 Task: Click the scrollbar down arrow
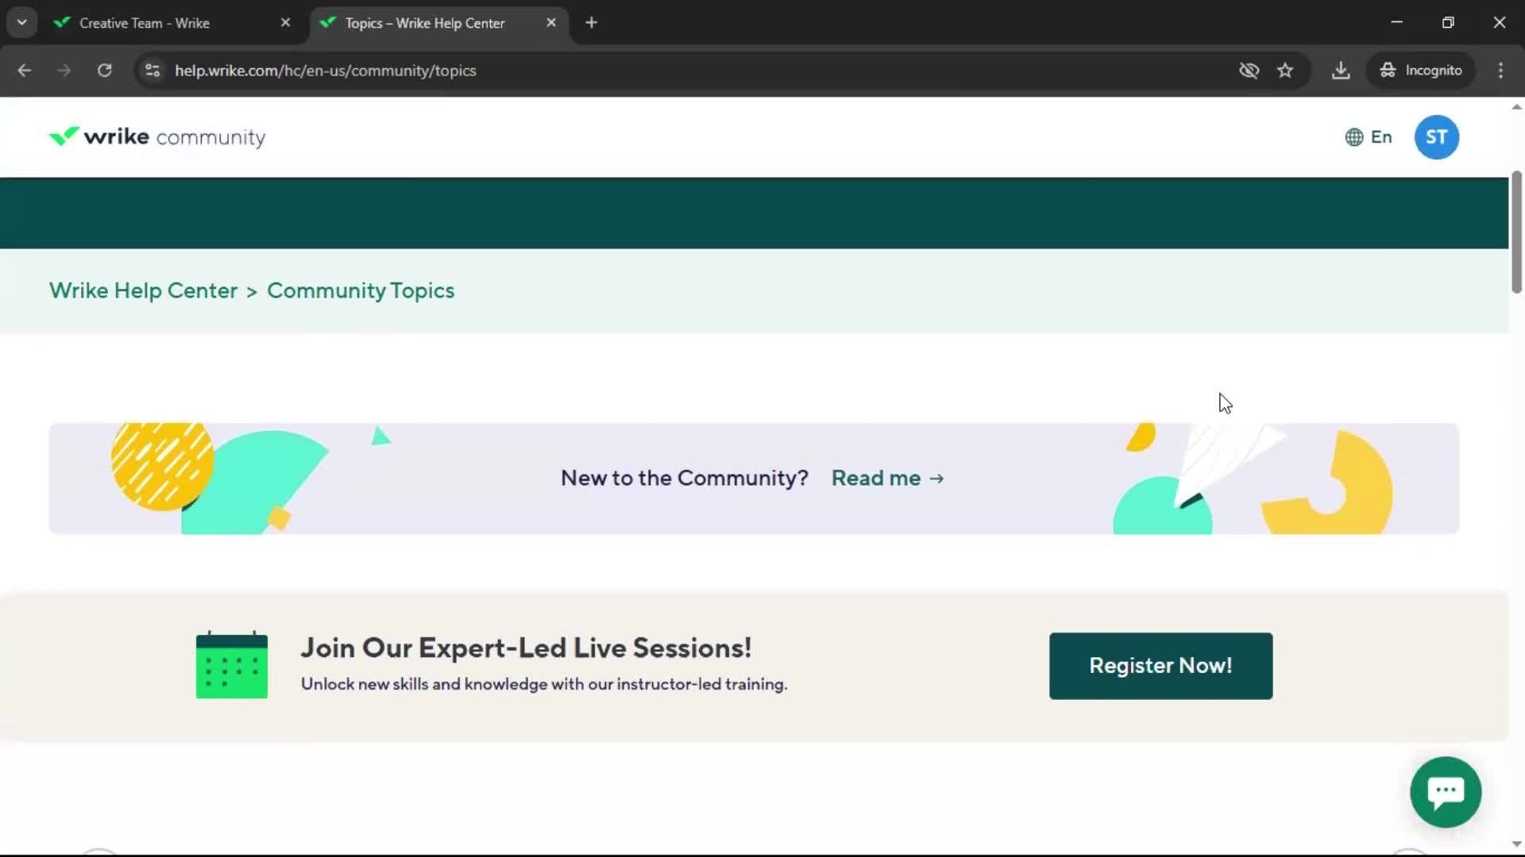[1515, 844]
